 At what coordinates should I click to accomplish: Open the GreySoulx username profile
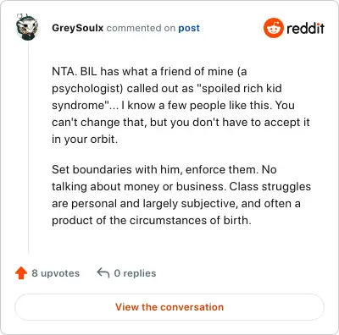[x=78, y=28]
